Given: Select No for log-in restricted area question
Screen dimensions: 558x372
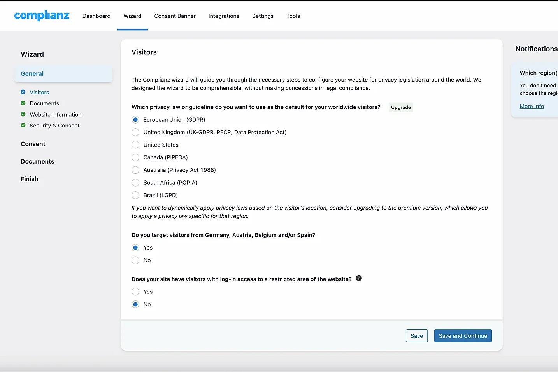Looking at the screenshot, I should (135, 304).
